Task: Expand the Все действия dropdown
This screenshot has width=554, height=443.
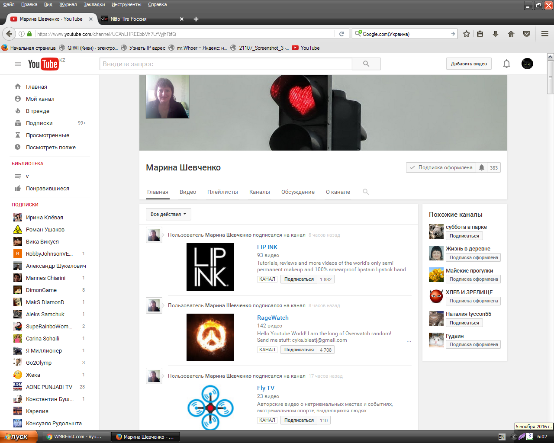Action: point(168,214)
